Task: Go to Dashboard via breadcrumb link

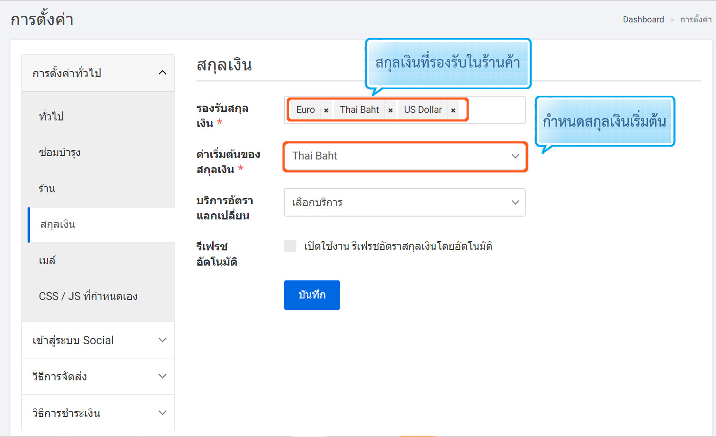Action: [x=643, y=20]
